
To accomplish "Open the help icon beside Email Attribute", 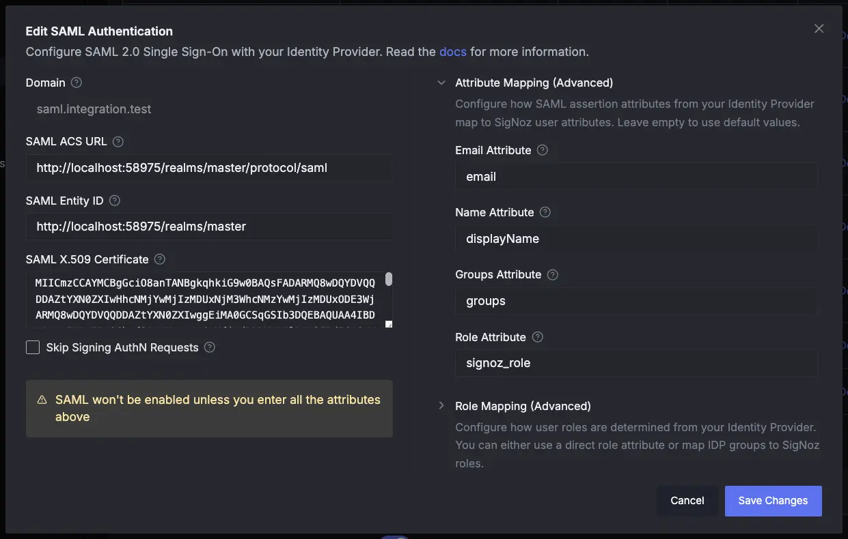I will coord(543,150).
